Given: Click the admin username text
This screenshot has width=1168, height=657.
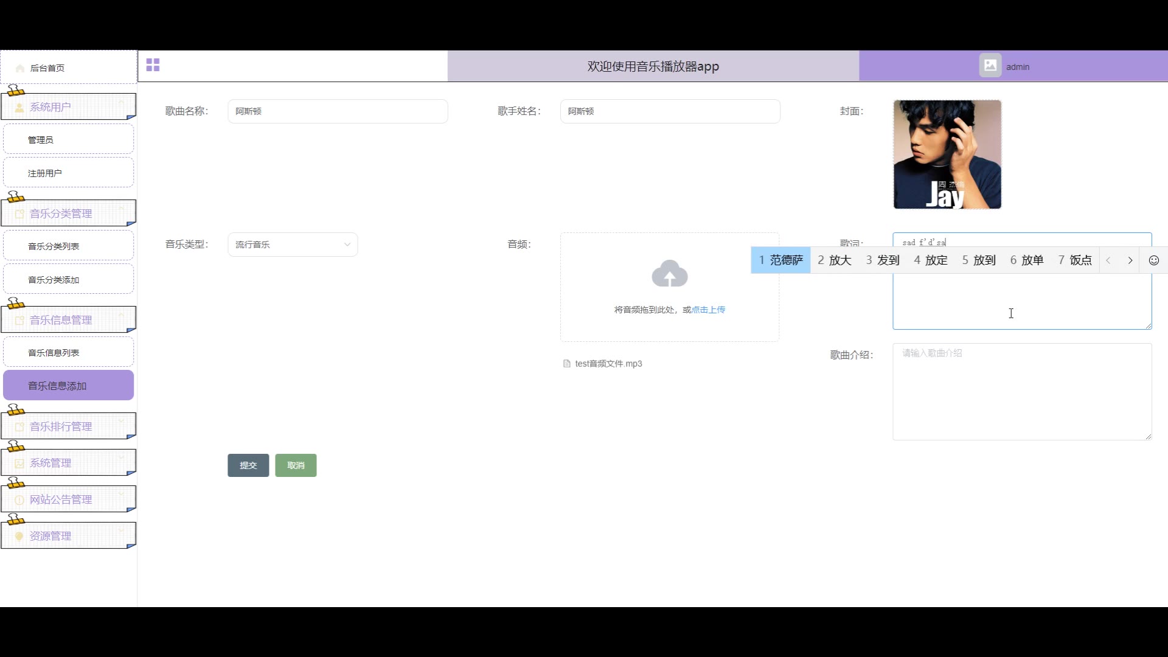Looking at the screenshot, I should click(x=1018, y=67).
